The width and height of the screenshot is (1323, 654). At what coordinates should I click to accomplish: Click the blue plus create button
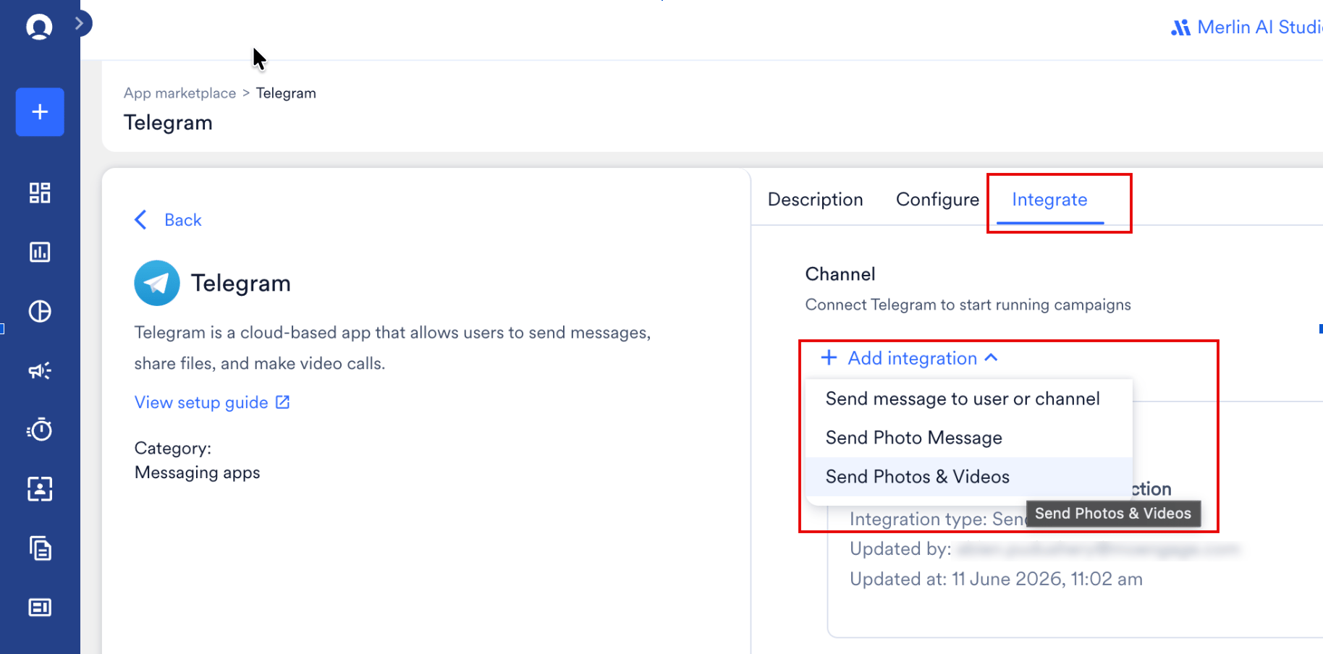coord(40,112)
